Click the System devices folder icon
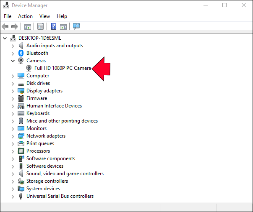Viewport: 253px width, 212px height. pos(21,189)
